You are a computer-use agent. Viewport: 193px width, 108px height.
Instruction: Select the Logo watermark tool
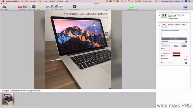pyautogui.click(x=24, y=7)
